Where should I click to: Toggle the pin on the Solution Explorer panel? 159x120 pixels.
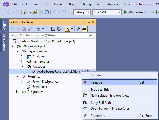coord(89,22)
